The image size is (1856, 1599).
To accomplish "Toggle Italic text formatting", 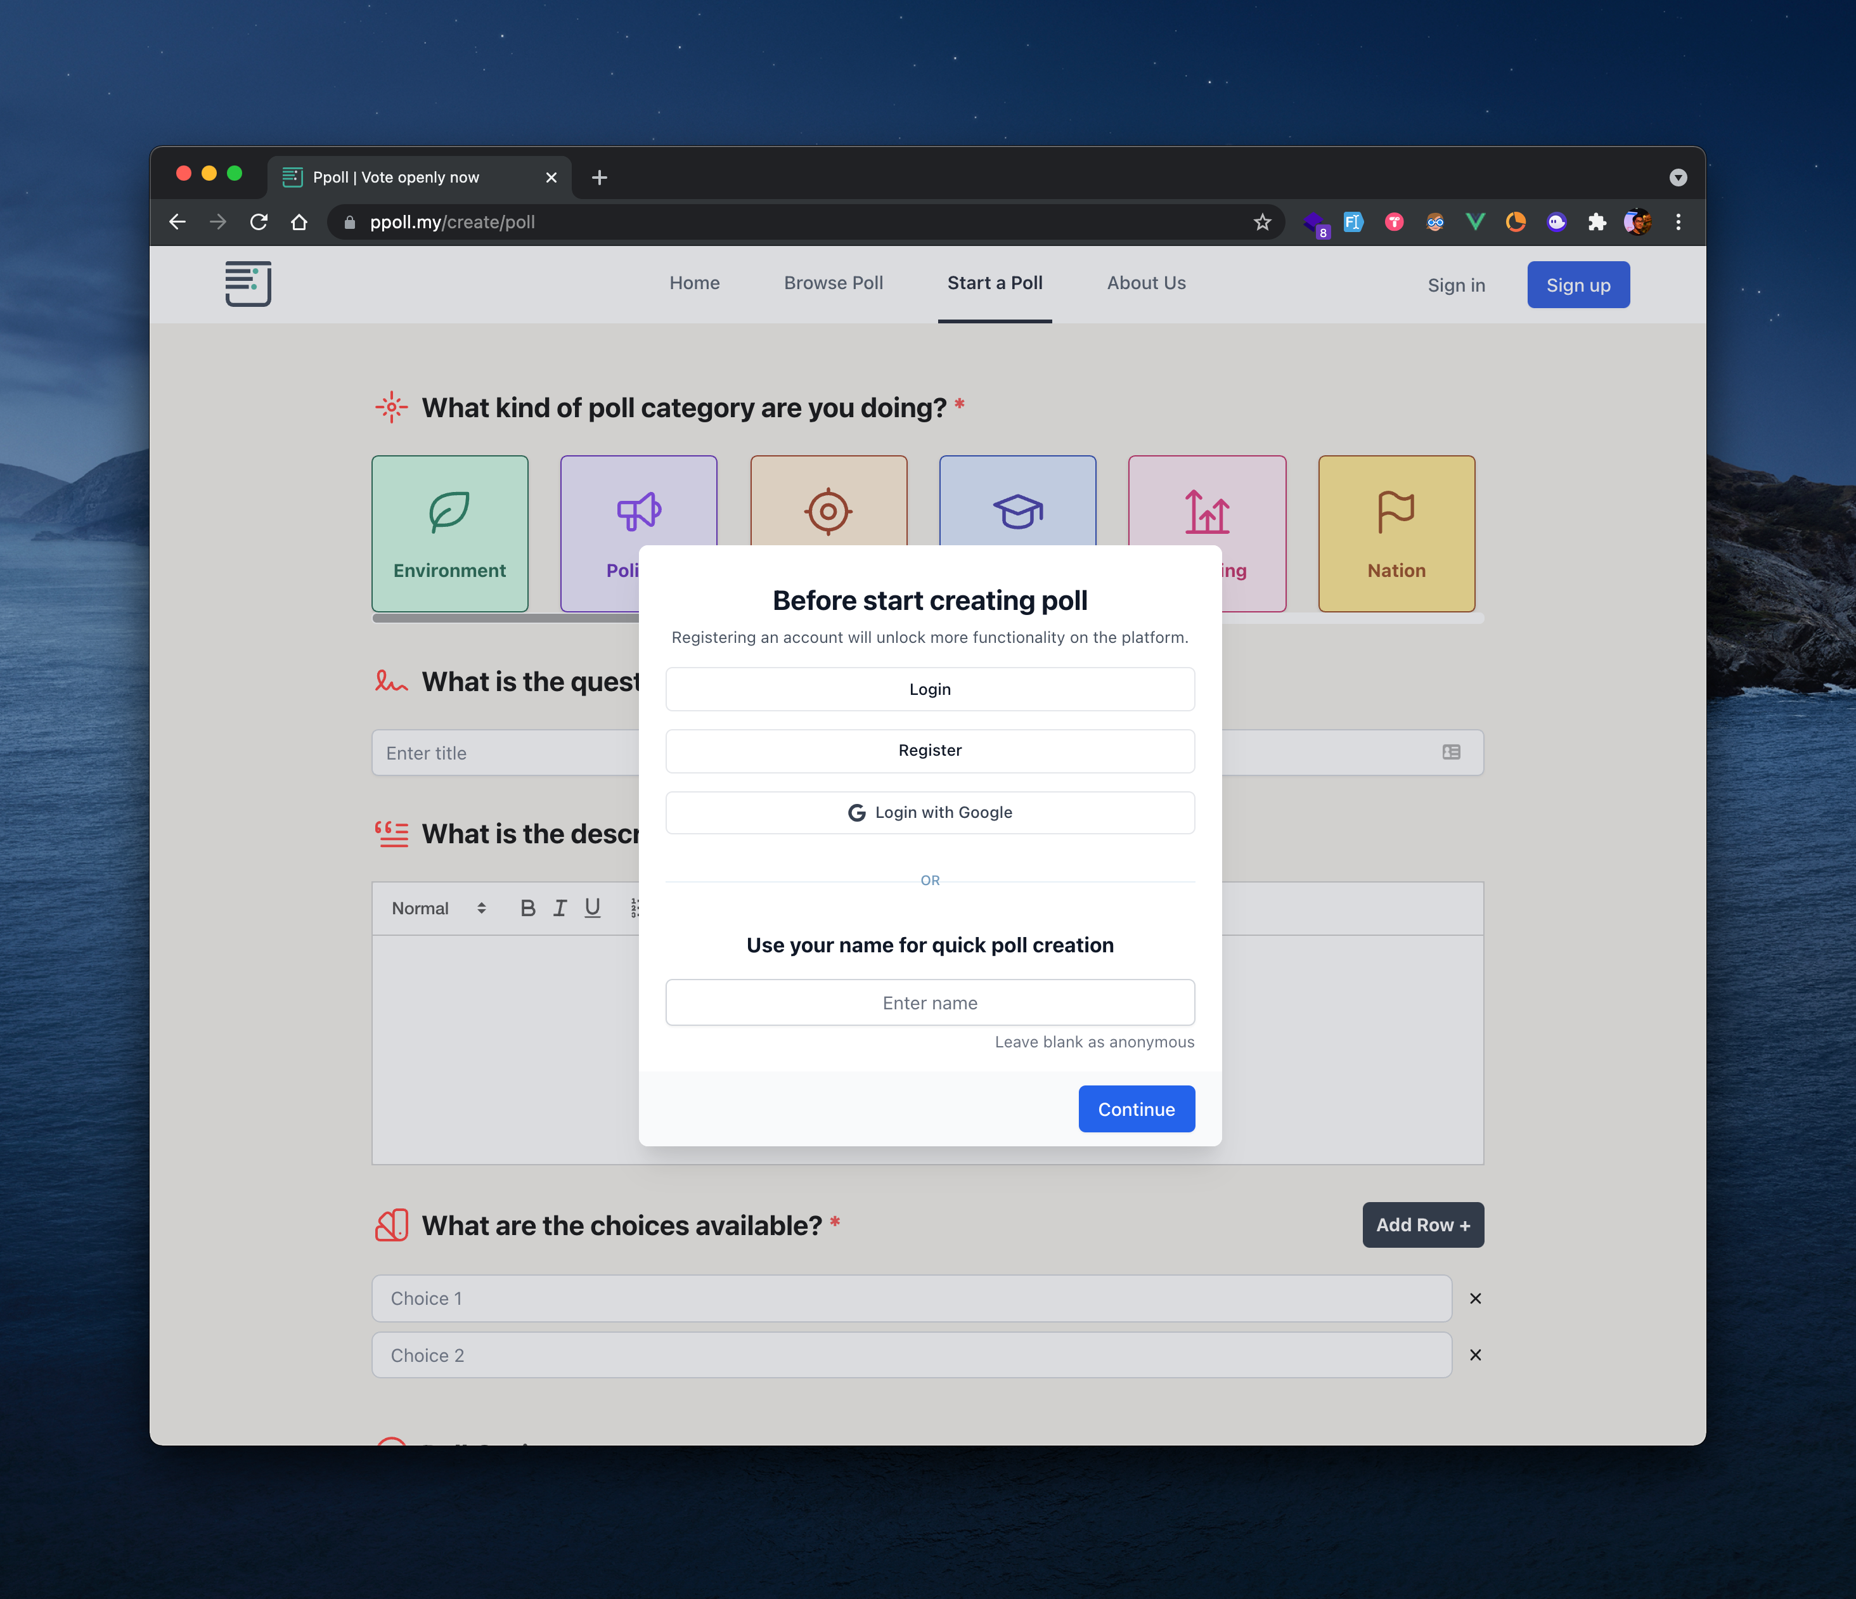I will (560, 909).
